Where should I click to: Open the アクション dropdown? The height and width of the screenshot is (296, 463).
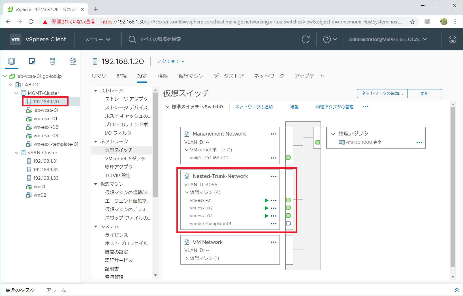pos(171,61)
